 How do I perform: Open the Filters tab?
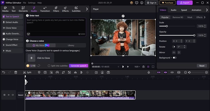coord(56,9)
